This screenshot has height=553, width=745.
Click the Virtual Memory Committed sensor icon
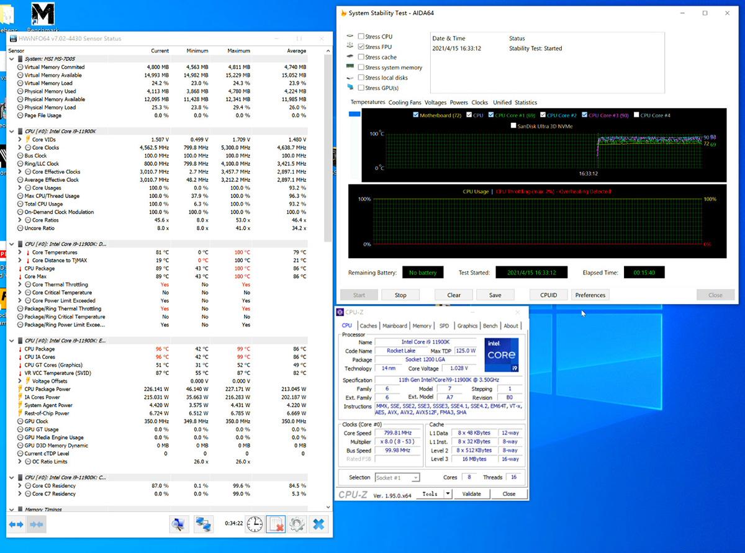20,67
